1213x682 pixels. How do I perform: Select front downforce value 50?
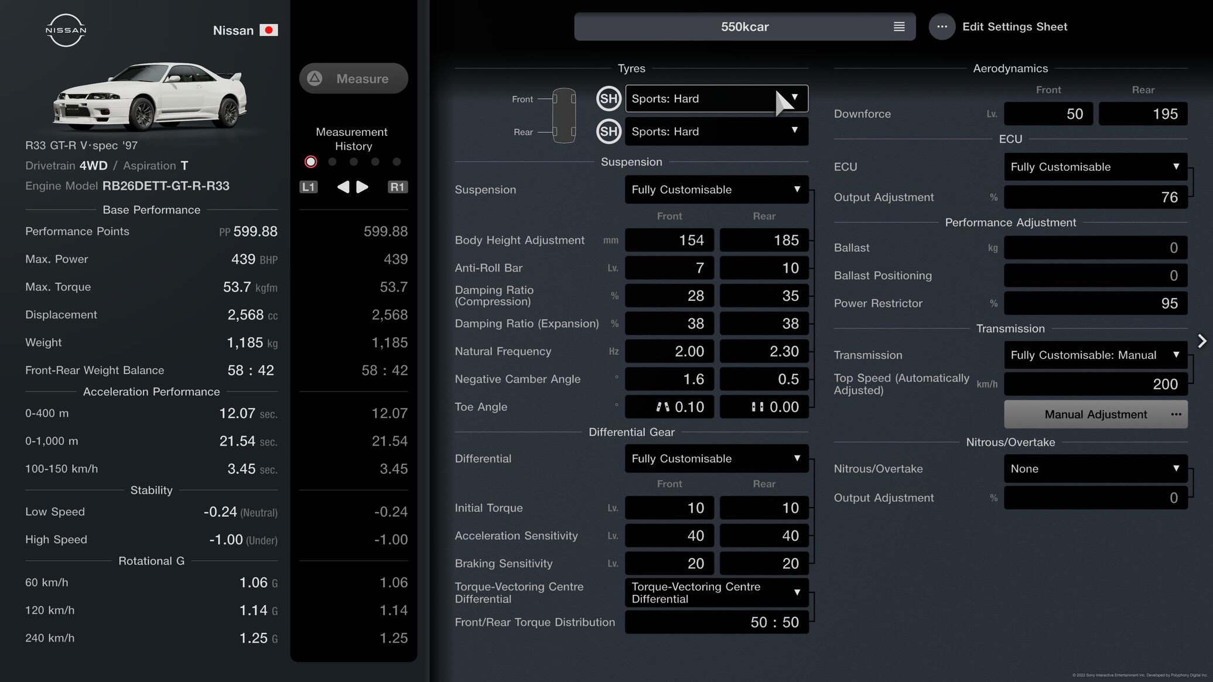(1048, 114)
